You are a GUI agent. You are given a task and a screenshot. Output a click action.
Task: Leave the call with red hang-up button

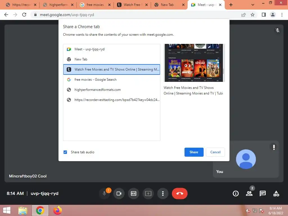click(180, 193)
